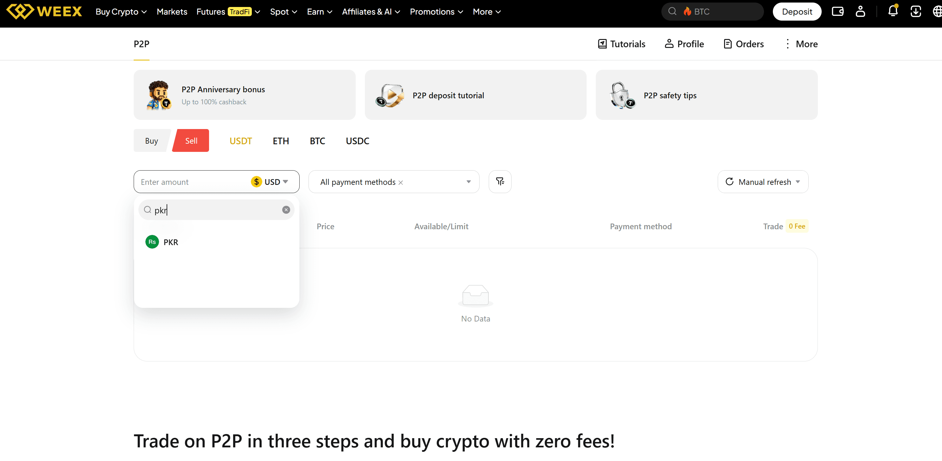Click the Price column header
Screen dimensions: 942x461
pos(326,226)
